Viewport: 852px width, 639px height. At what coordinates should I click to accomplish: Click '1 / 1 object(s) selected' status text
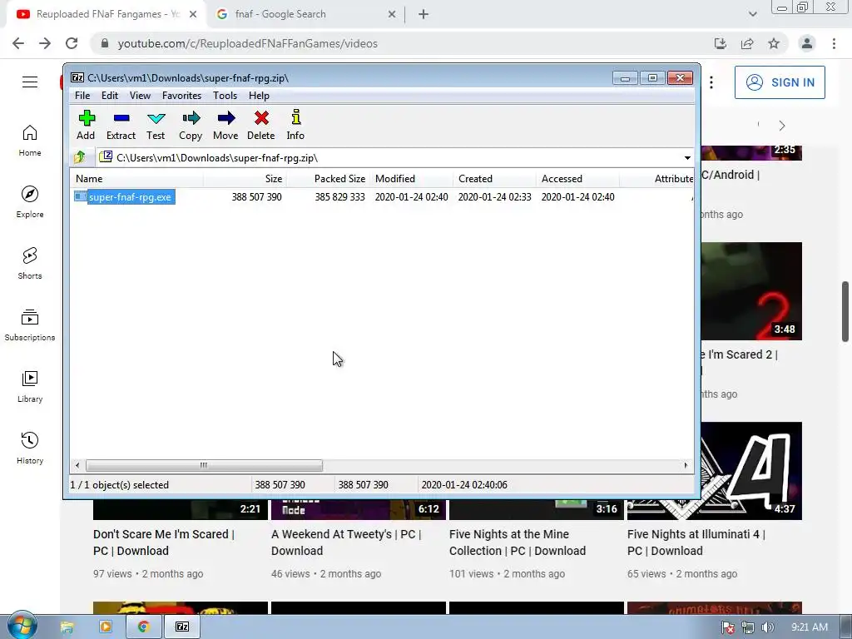[x=120, y=485]
